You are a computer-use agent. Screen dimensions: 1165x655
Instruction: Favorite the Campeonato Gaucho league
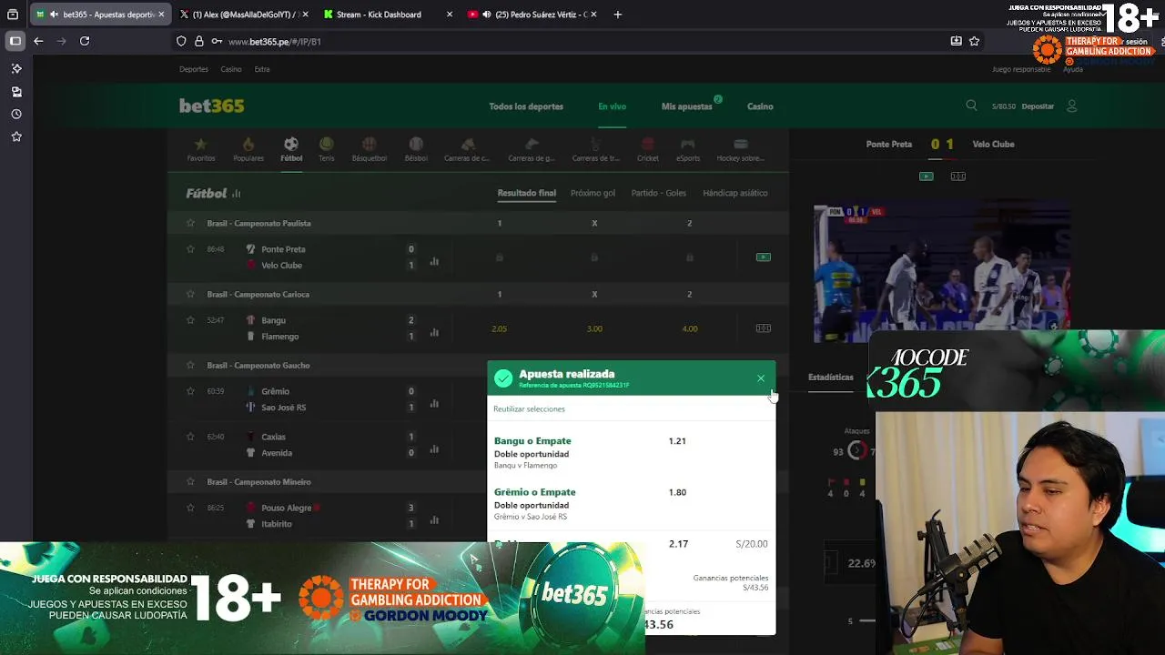tap(190, 365)
